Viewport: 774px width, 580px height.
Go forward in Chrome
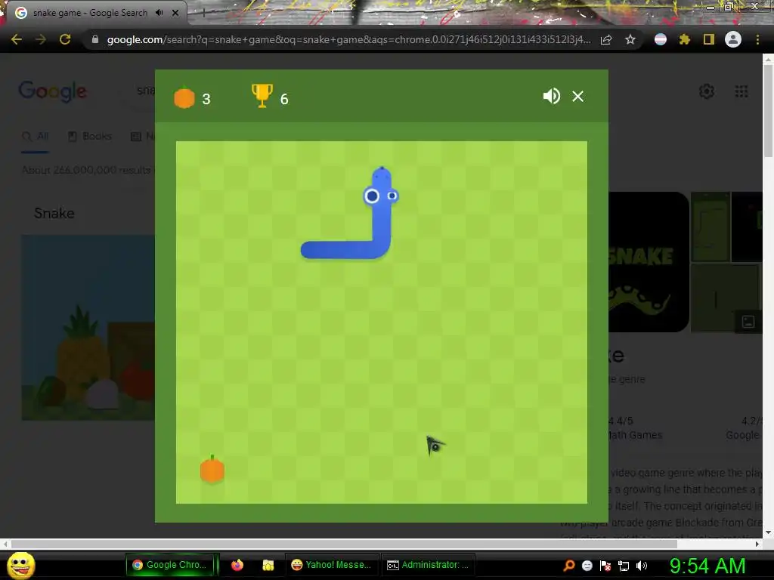pyautogui.click(x=41, y=39)
